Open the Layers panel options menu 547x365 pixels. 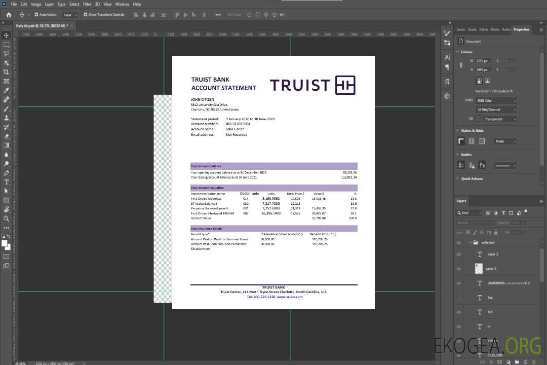[x=541, y=201]
